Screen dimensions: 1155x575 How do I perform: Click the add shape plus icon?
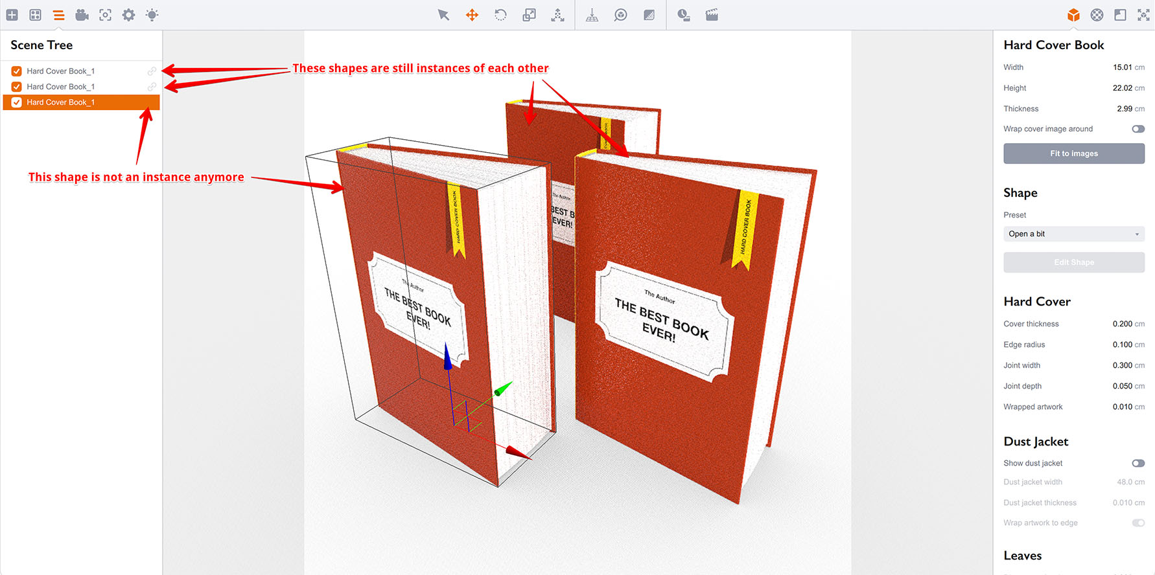[x=12, y=15]
